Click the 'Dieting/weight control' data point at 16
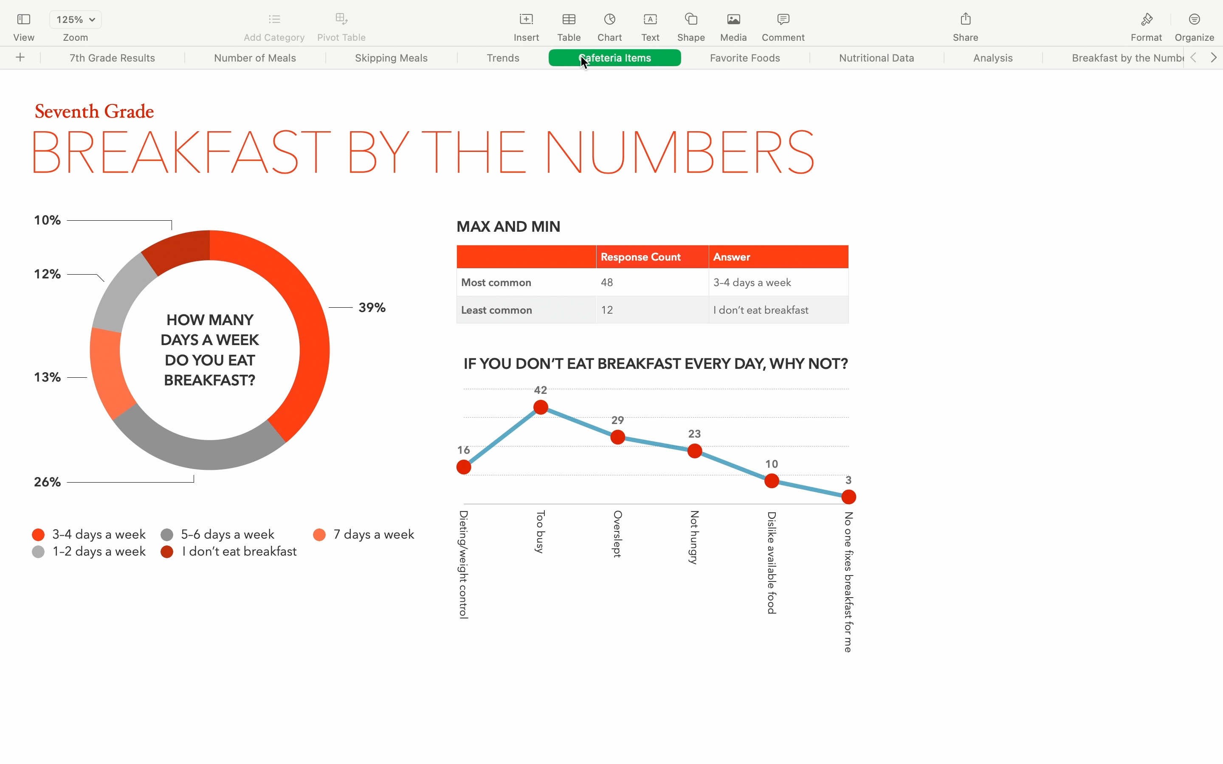The height and width of the screenshot is (764, 1223). [x=464, y=467]
